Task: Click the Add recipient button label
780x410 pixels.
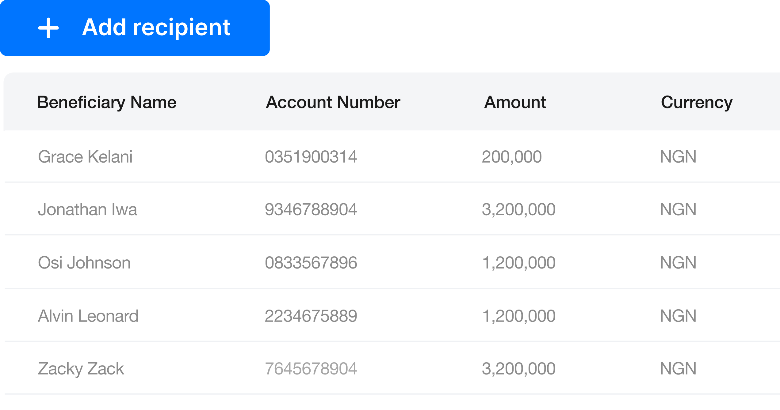Action: (x=156, y=28)
